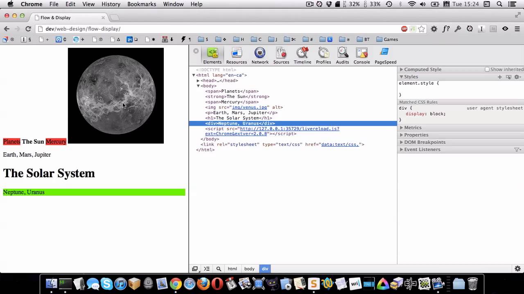
Task: Collapse the body element node
Action: click(x=198, y=86)
